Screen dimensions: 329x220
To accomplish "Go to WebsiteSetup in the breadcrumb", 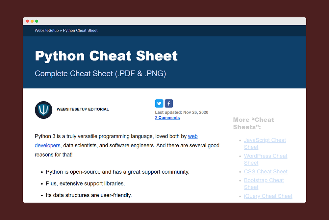I will (x=47, y=30).
